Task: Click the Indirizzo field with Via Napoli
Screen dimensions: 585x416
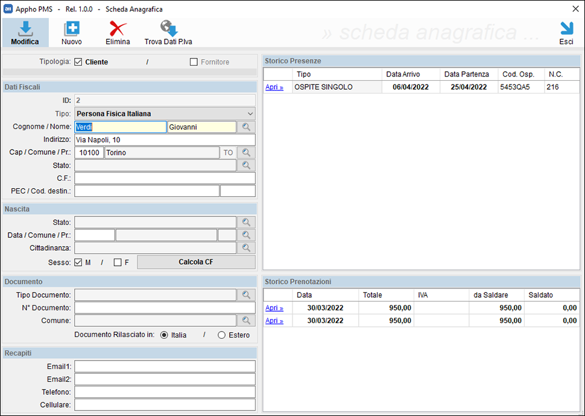Action: tap(165, 140)
